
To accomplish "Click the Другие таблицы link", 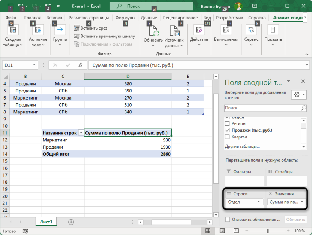I will (x=243, y=146).
